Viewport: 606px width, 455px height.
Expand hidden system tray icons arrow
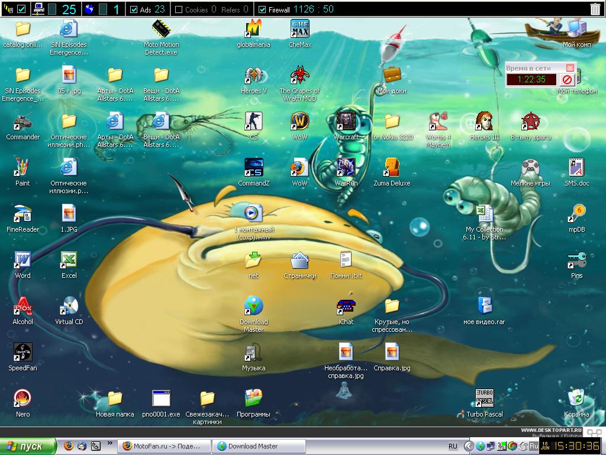point(469,446)
